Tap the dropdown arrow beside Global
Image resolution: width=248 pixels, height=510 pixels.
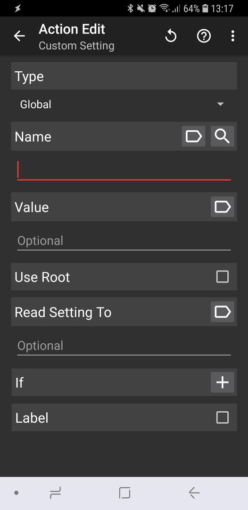click(220, 104)
